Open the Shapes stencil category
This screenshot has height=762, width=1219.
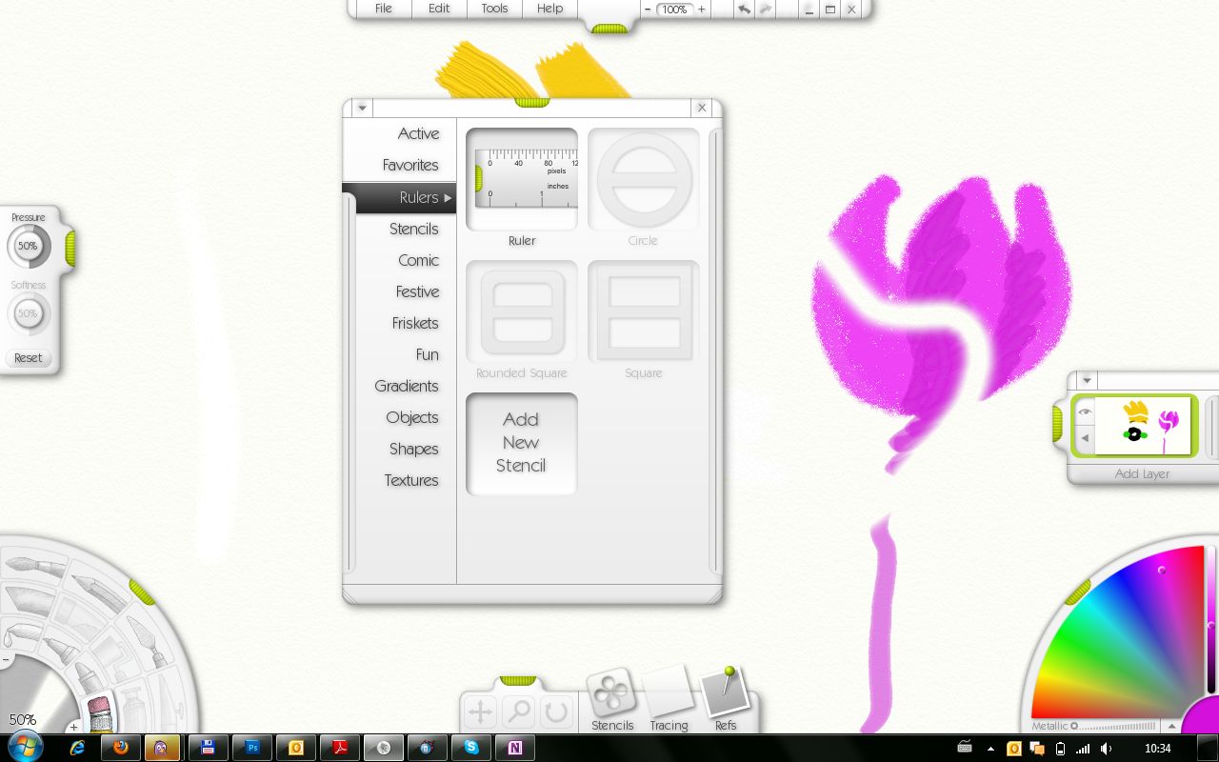point(413,449)
